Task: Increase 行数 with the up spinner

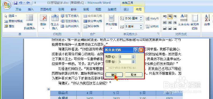Action: (x=133, y=61)
